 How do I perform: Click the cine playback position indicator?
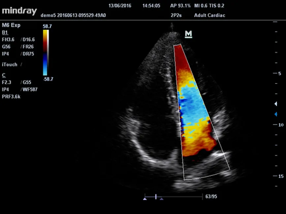[x=156, y=197]
